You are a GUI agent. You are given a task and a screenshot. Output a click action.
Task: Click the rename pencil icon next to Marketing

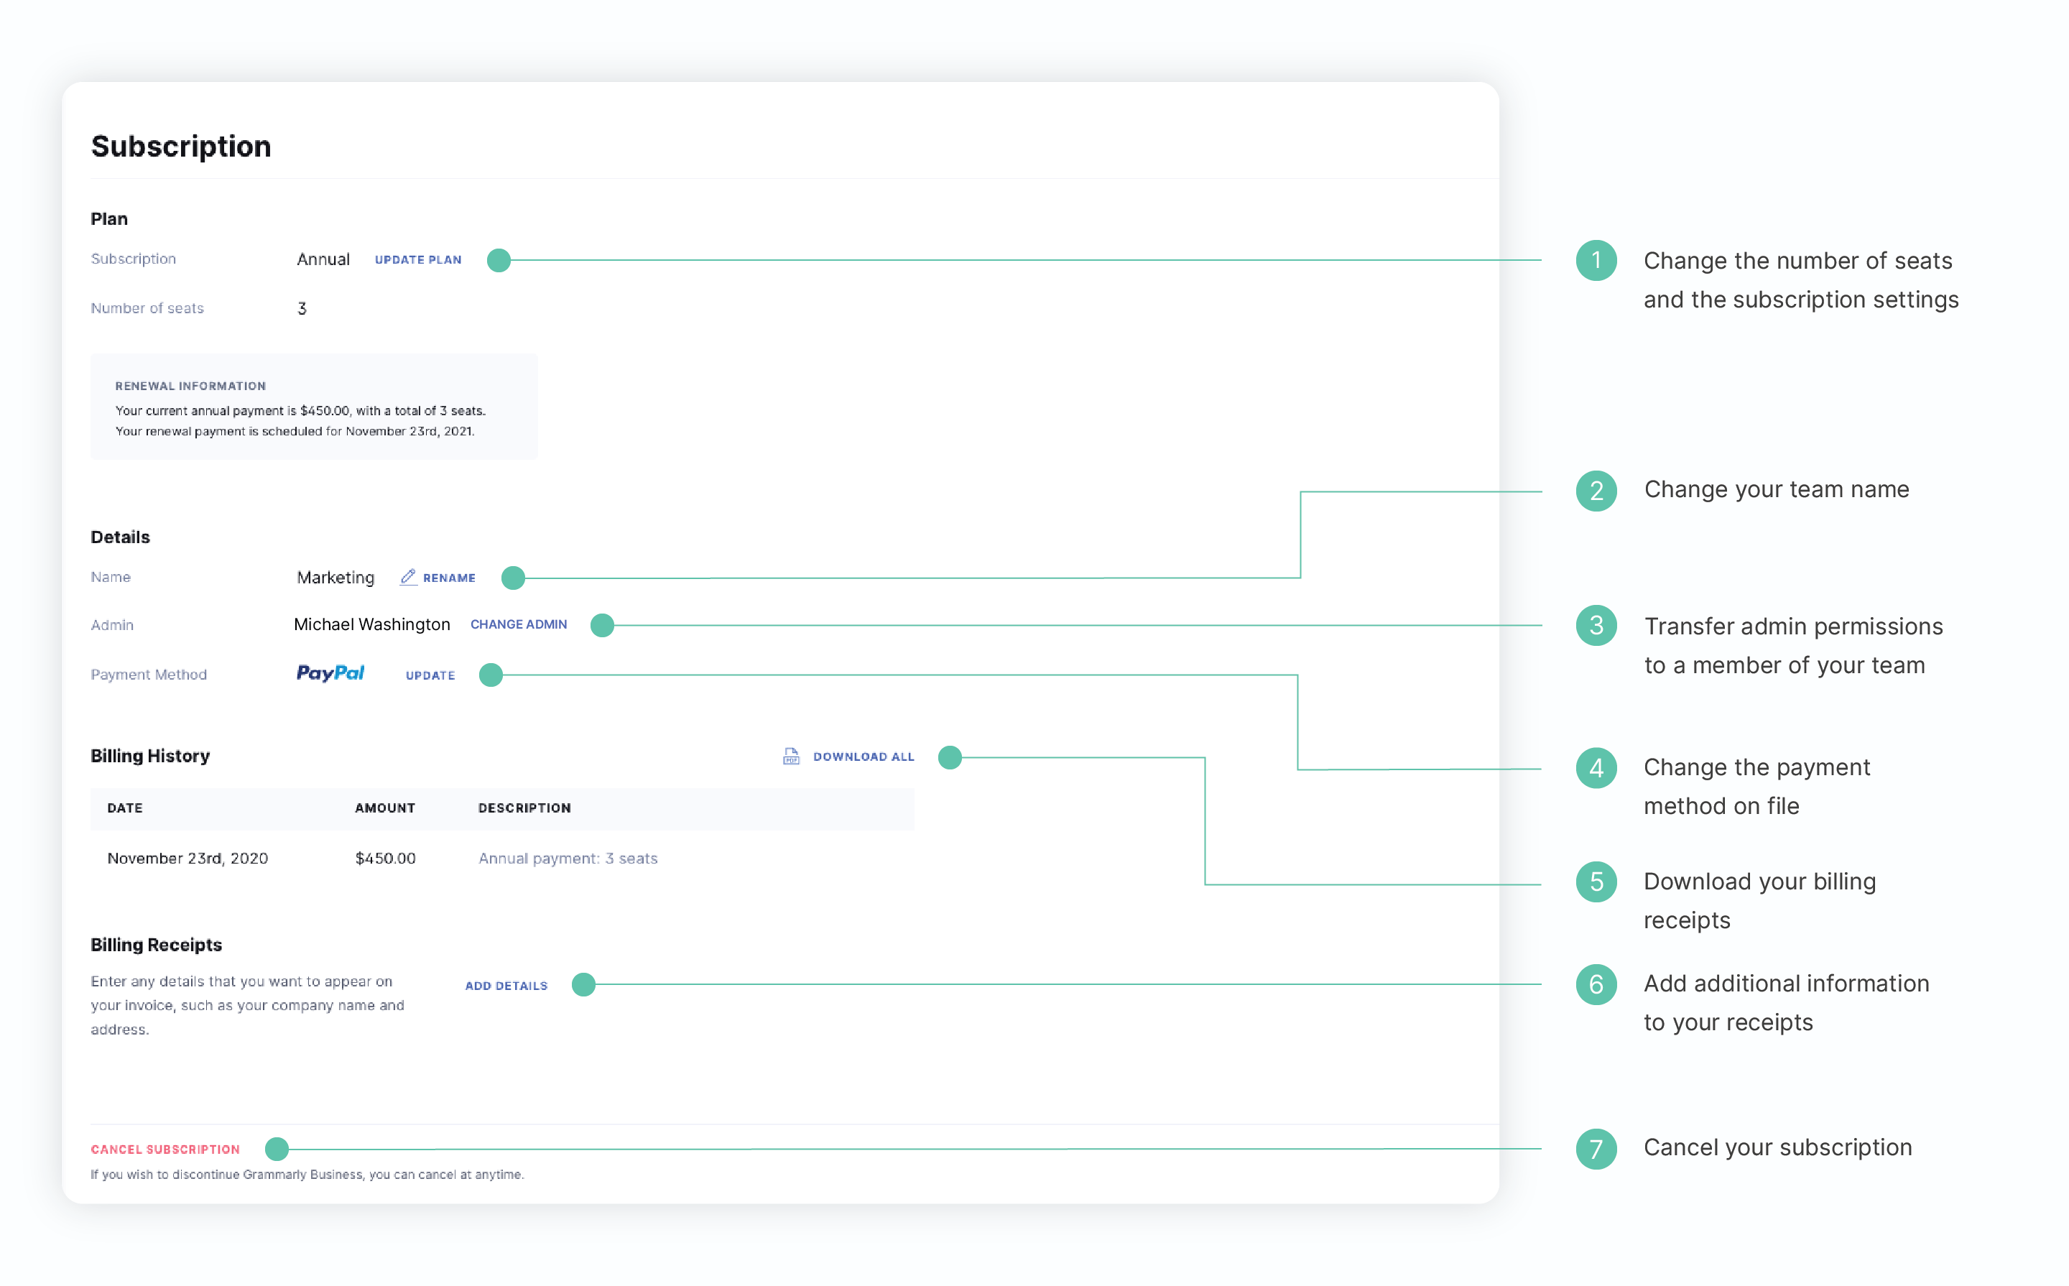[407, 576]
